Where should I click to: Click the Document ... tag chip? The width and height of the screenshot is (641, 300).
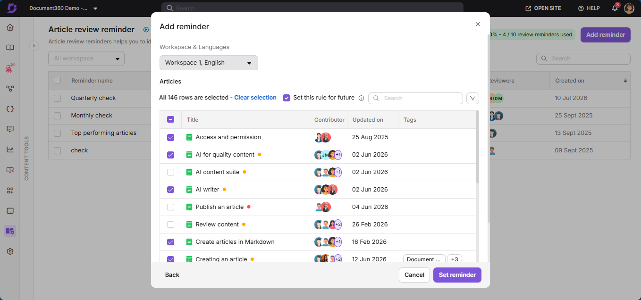(x=424, y=259)
